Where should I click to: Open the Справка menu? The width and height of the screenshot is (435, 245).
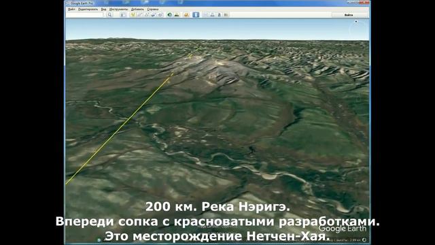click(x=152, y=9)
